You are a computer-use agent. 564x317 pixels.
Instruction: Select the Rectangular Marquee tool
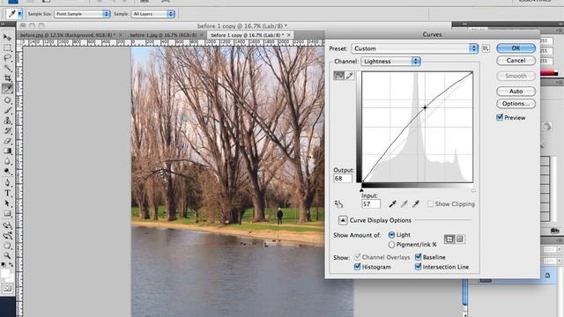(x=7, y=48)
